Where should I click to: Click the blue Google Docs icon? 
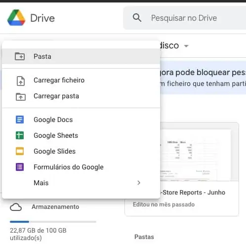pyautogui.click(x=20, y=120)
